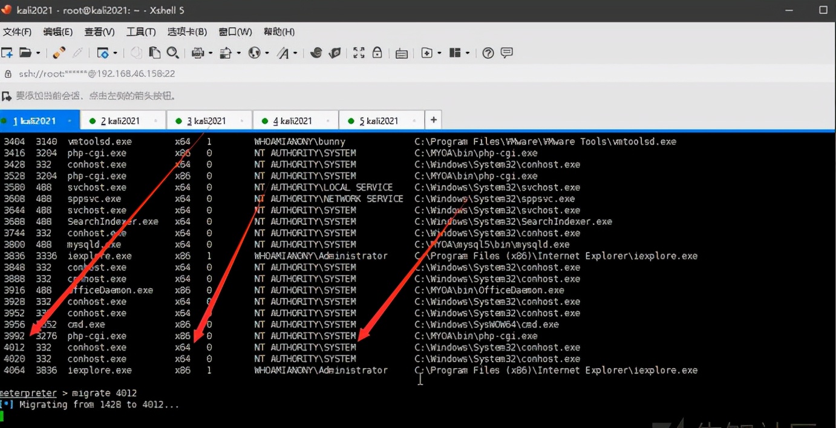The width and height of the screenshot is (836, 428).
Task: Expand the pane arrangement dropdown arrow
Action: 468,53
